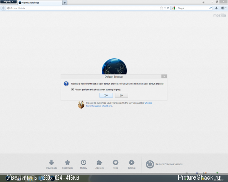Click the mozilla wordmark link
This screenshot has width=228, height=182.
219,15
